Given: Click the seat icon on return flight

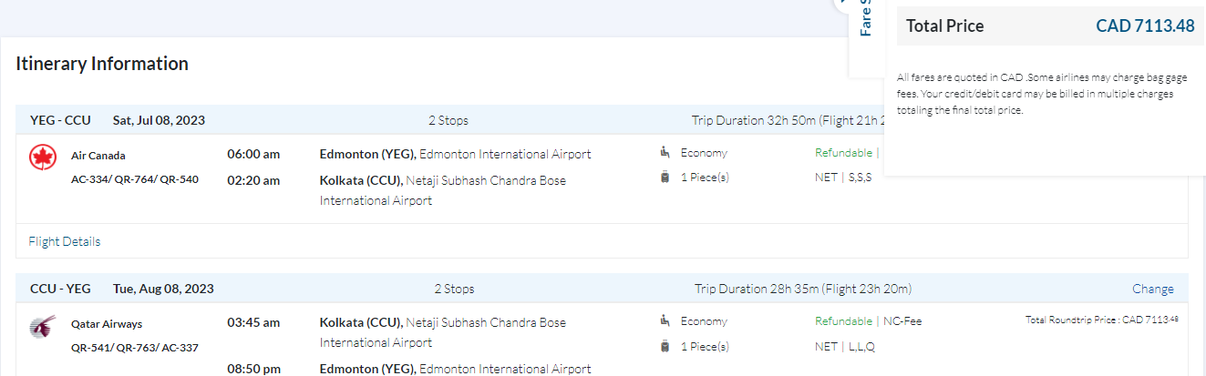Looking at the screenshot, I should click(665, 320).
